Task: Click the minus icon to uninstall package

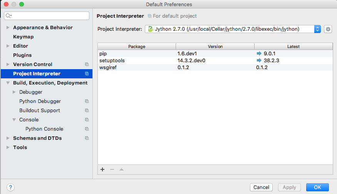Action: [112, 169]
